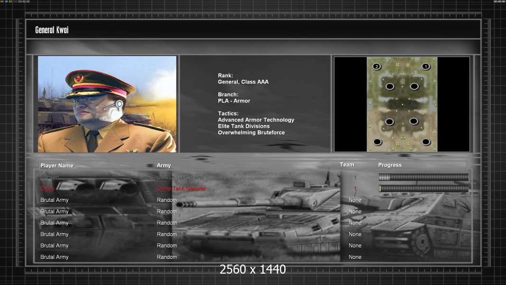Click Hansen's loading progress bar
Screen dimensions: 506x285
tap(423, 177)
